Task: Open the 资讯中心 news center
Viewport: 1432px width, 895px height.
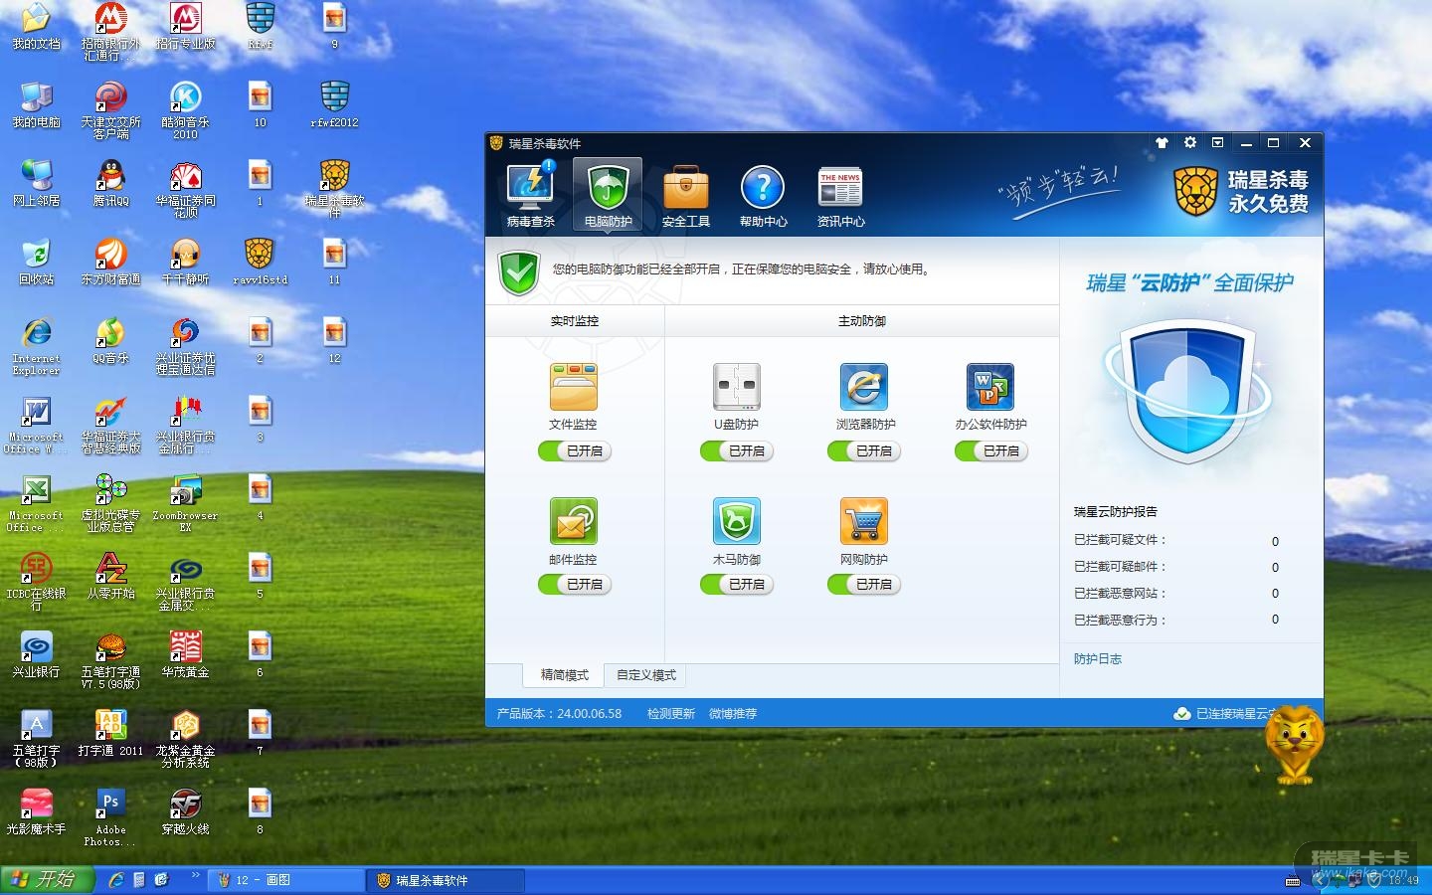Action: pos(840,196)
